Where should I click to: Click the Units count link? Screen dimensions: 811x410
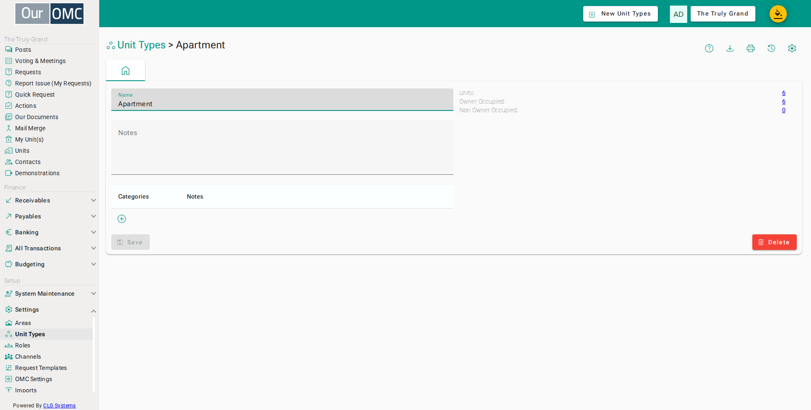(x=784, y=93)
